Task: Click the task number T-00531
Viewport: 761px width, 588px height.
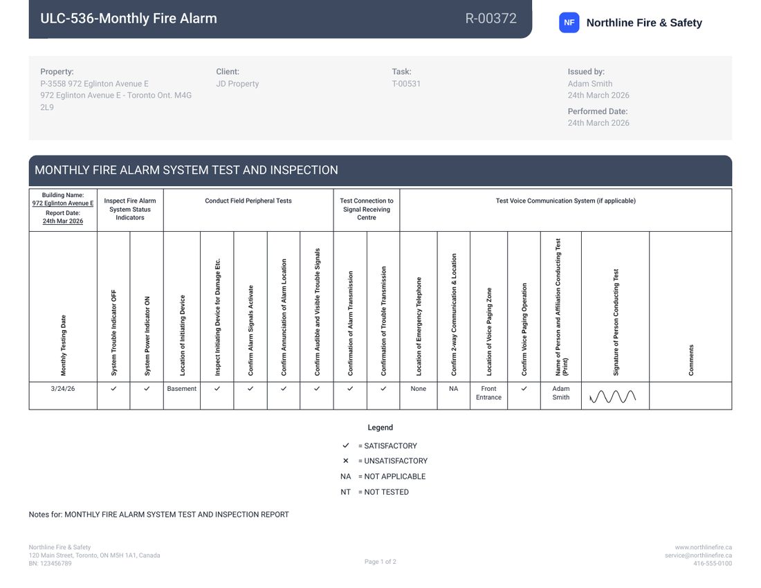Action: [406, 84]
